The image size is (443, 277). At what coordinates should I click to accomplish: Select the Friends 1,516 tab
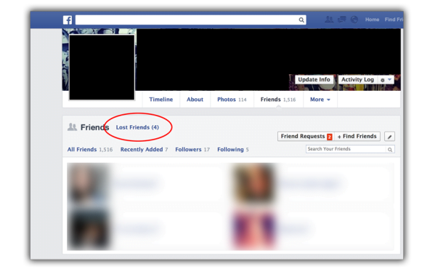[x=278, y=100]
